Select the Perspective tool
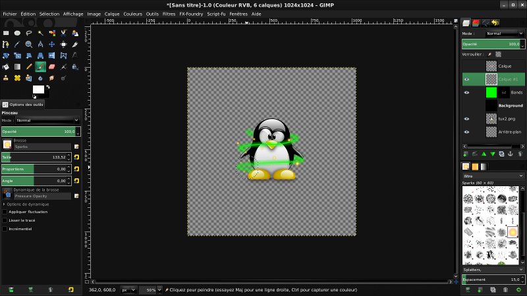This screenshot has width=527, height=296. (40, 56)
